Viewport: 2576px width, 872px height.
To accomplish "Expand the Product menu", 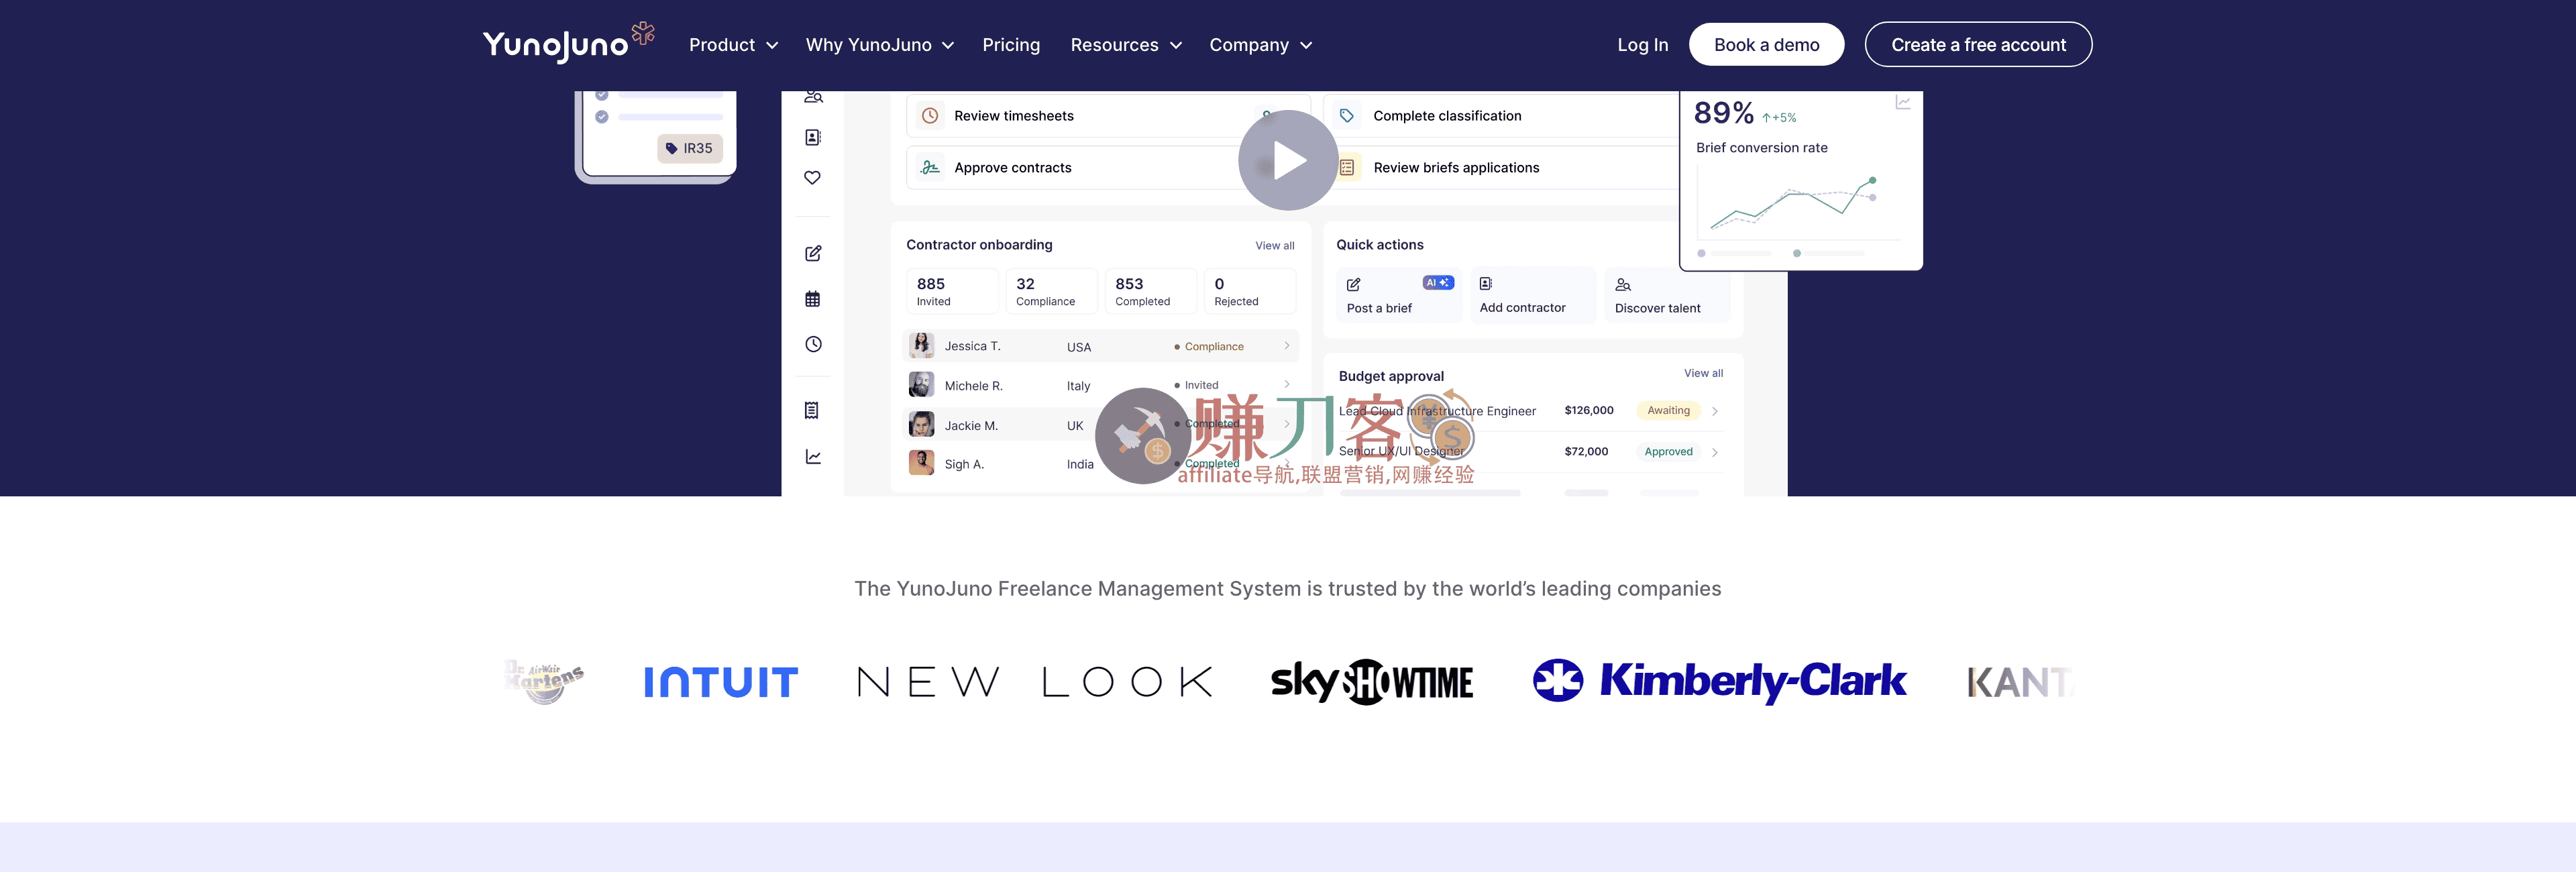I will [x=733, y=45].
